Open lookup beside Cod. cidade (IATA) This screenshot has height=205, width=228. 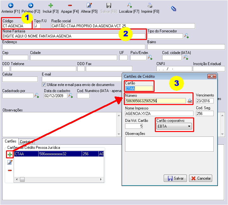186,57
